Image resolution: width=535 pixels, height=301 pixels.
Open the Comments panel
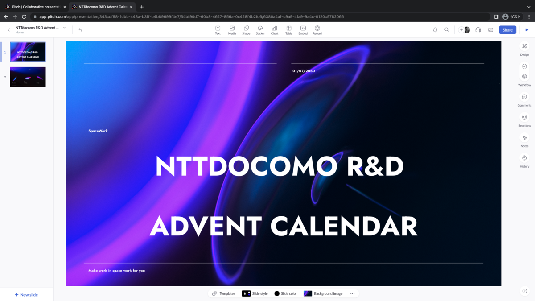click(524, 100)
